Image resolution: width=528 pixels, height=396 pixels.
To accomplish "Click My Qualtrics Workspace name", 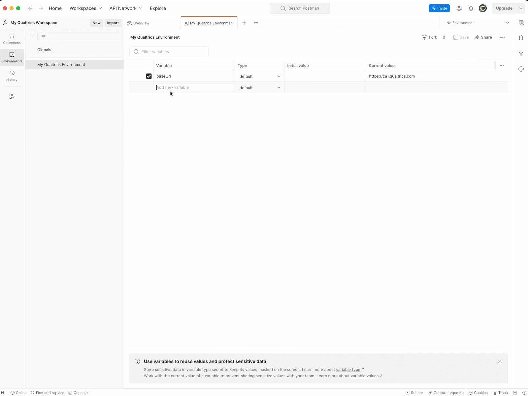I will point(34,23).
